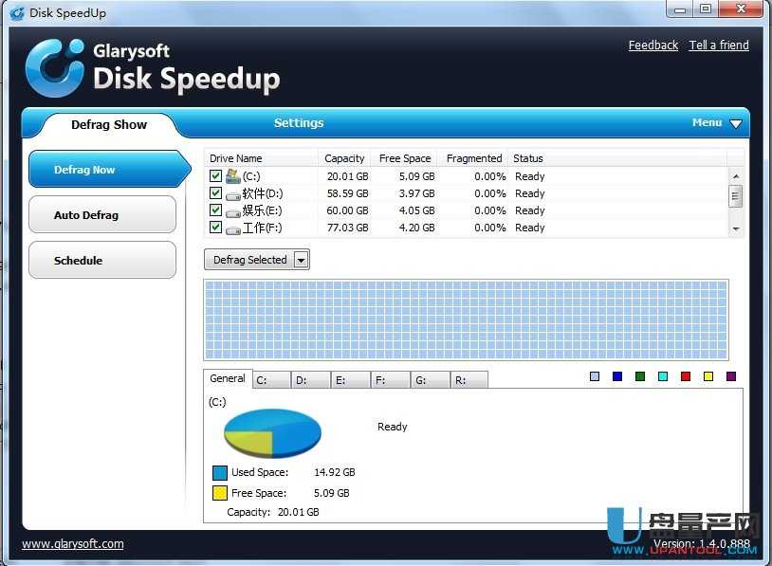The width and height of the screenshot is (772, 566).
Task: Click the disk cluster map grid
Action: (x=466, y=320)
